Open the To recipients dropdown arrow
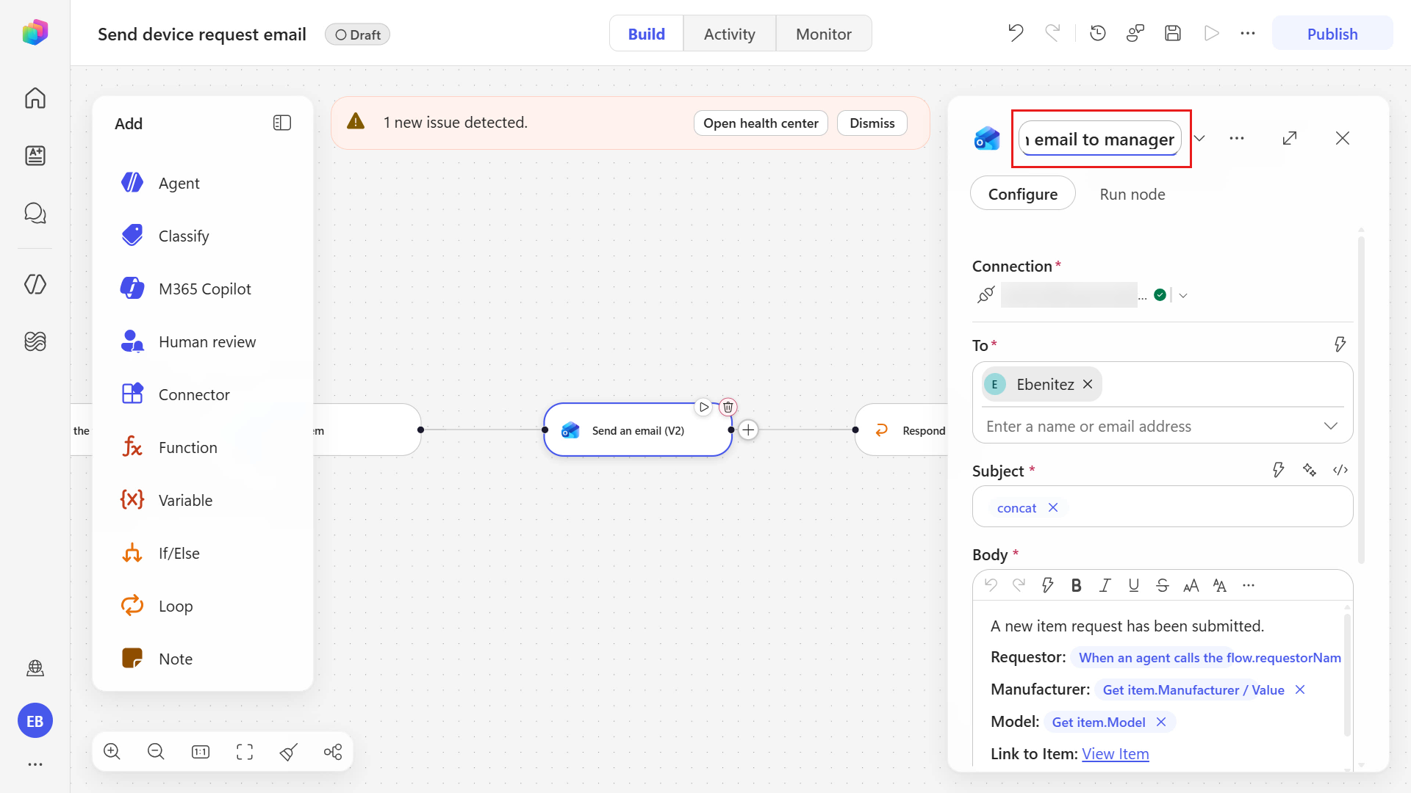1411x793 pixels. point(1330,426)
